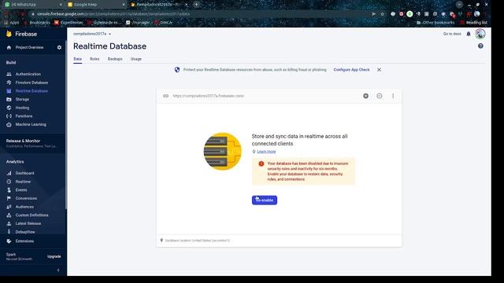Switch to Google Keep browser tab

[x=96, y=5]
